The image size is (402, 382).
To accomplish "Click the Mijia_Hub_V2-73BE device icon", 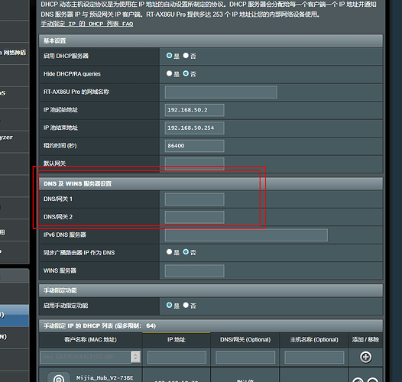I will pos(59,377).
